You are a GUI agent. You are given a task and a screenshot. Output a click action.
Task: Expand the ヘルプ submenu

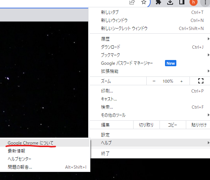(150, 143)
